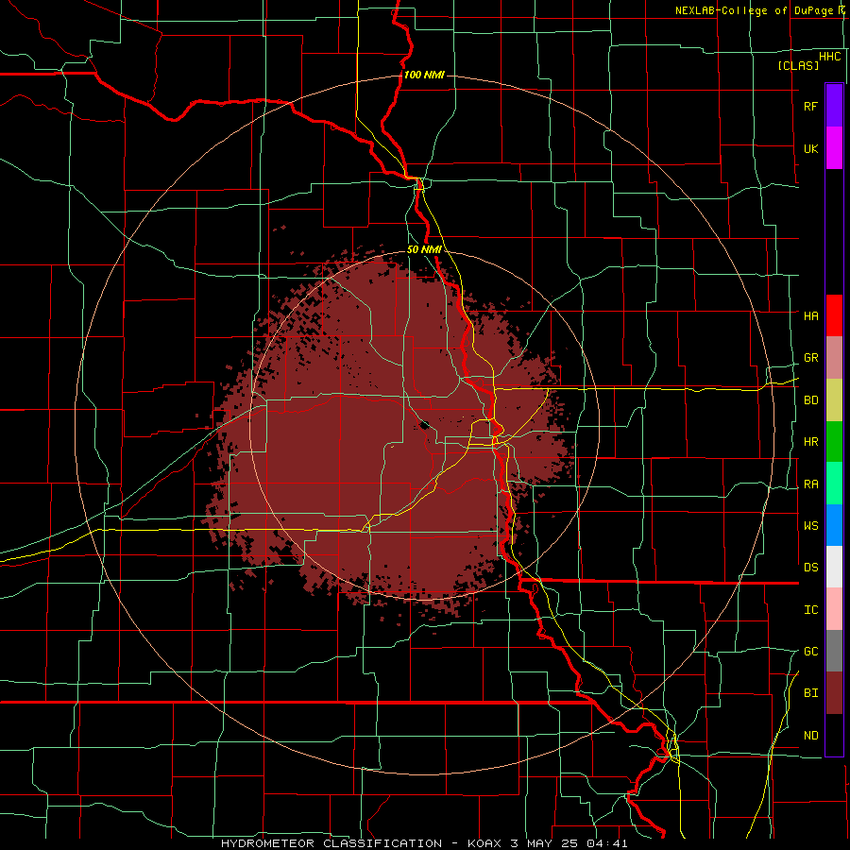Click the light pink IC swatch
This screenshot has height=850, width=850.
[834, 609]
